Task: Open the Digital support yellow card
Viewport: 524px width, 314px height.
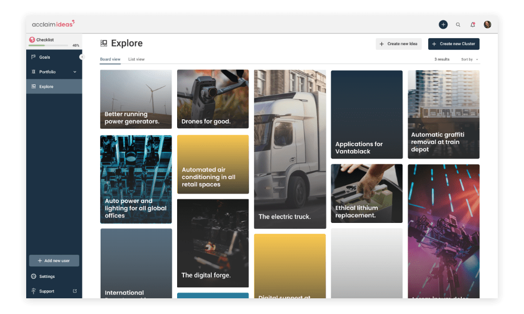Action: 290,266
